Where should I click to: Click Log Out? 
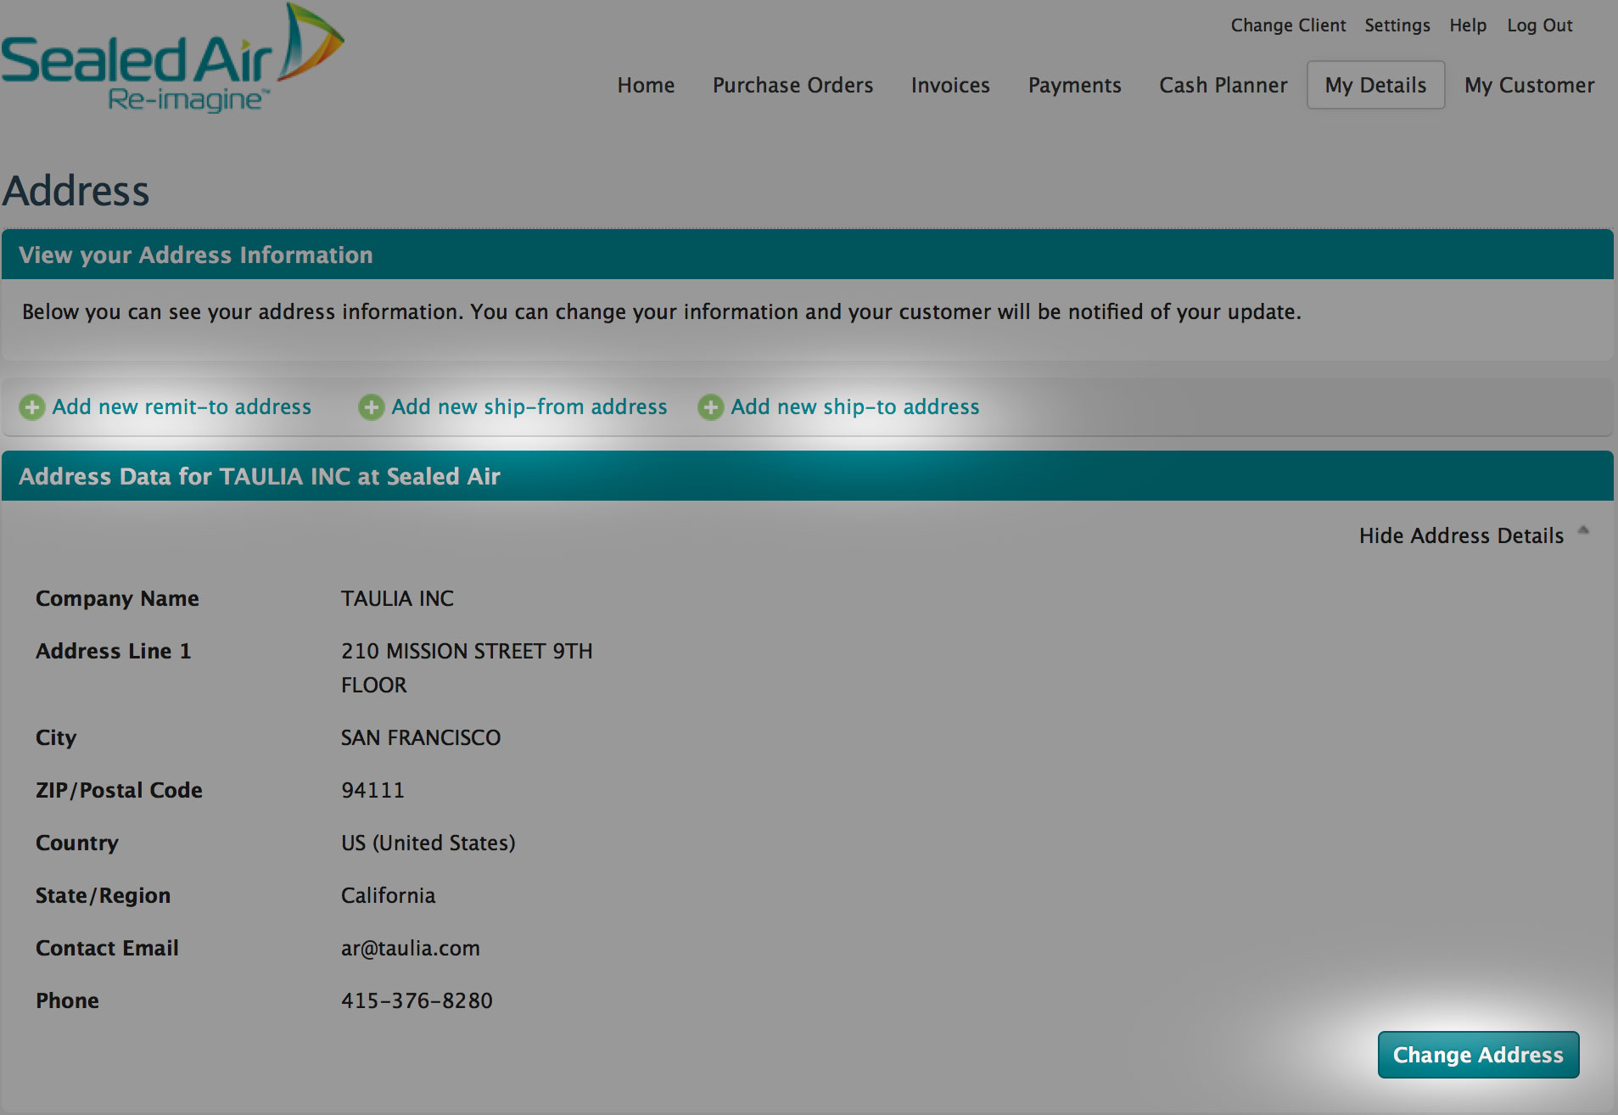pyautogui.click(x=1539, y=25)
